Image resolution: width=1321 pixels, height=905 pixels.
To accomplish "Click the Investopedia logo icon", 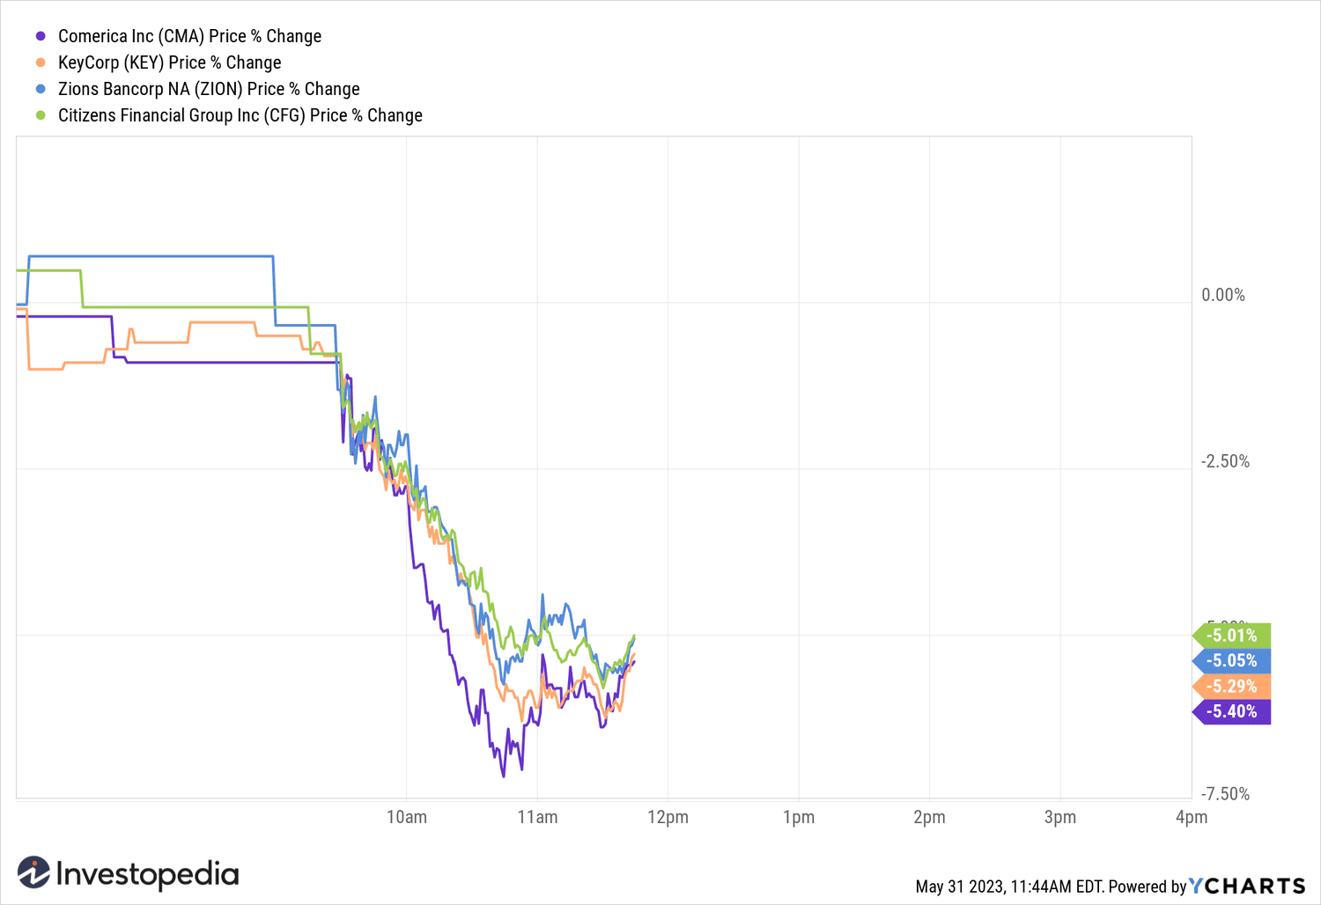I will 33,872.
